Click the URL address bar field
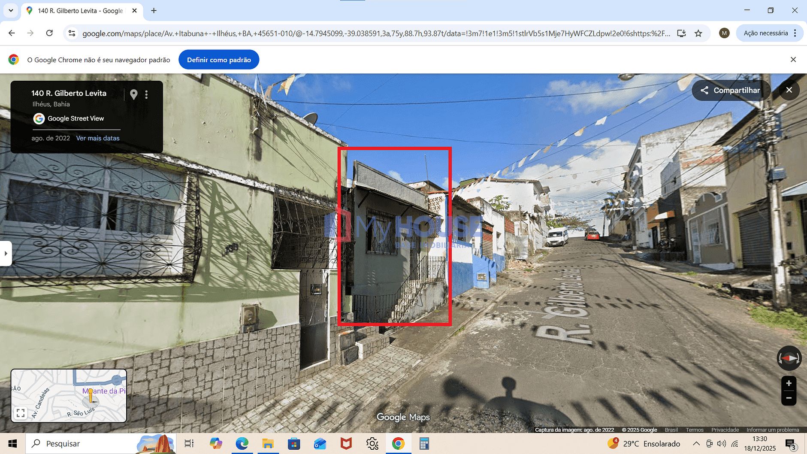 pos(375,33)
